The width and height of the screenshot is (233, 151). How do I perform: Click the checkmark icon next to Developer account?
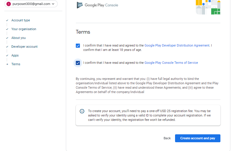pos(7,47)
